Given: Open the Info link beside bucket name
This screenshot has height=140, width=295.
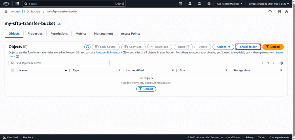Looking at the screenshot, I should pos(59,24).
